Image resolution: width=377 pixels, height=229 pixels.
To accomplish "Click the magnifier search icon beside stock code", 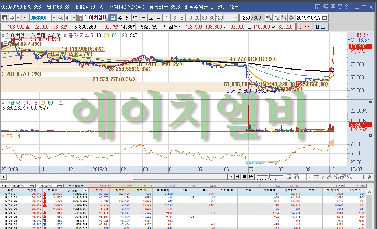I will coord(61,18).
